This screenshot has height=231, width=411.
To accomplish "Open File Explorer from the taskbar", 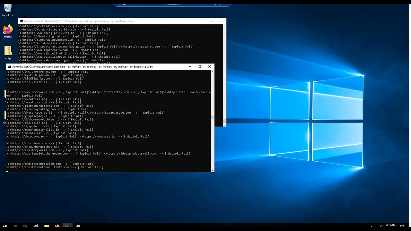I will (x=47, y=226).
